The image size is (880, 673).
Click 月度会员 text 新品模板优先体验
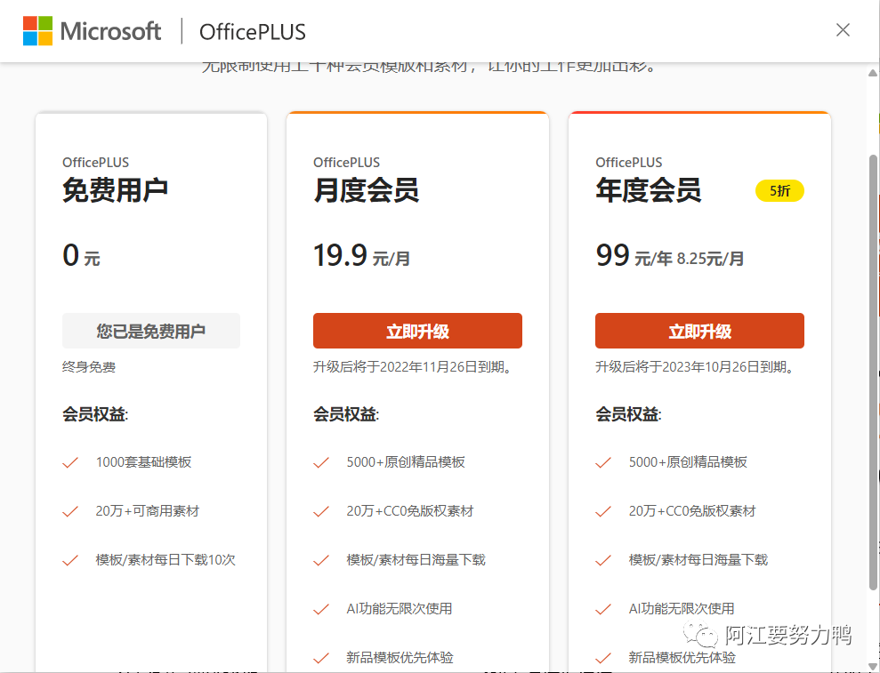400,657
